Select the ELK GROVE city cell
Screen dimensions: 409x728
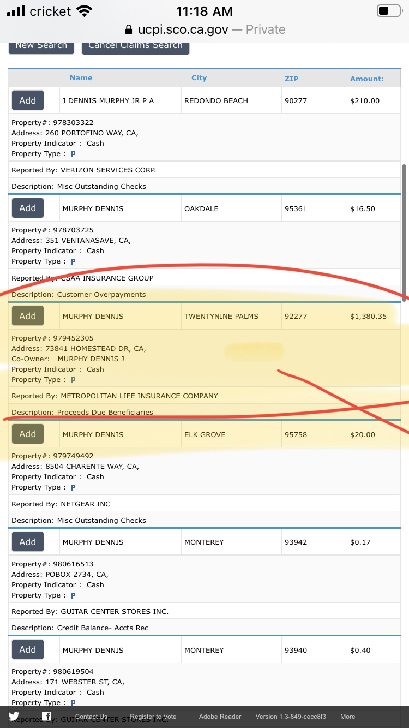(x=204, y=434)
